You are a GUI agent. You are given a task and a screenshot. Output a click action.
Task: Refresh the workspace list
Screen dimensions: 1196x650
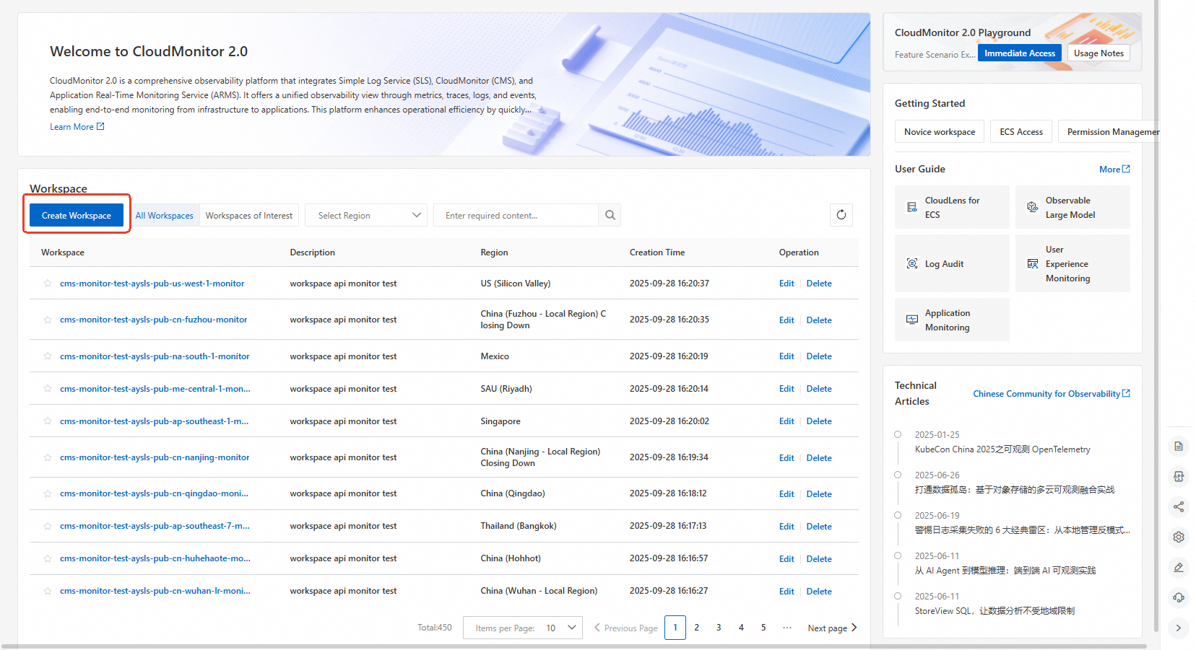click(x=841, y=215)
